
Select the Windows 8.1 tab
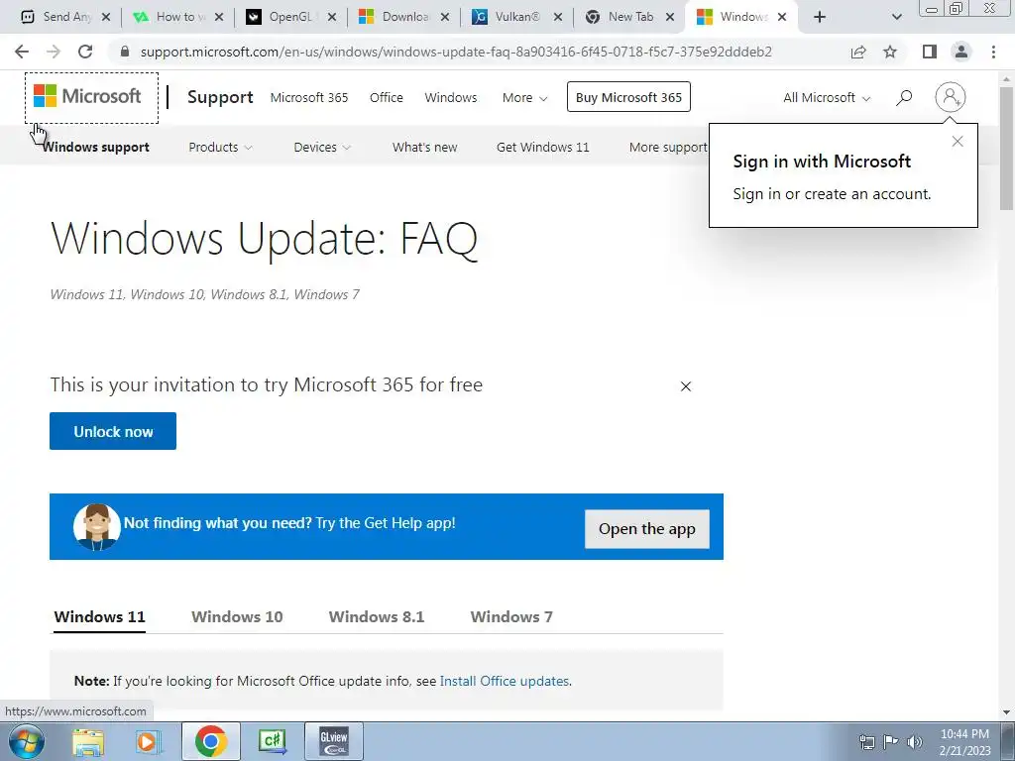pos(377,616)
